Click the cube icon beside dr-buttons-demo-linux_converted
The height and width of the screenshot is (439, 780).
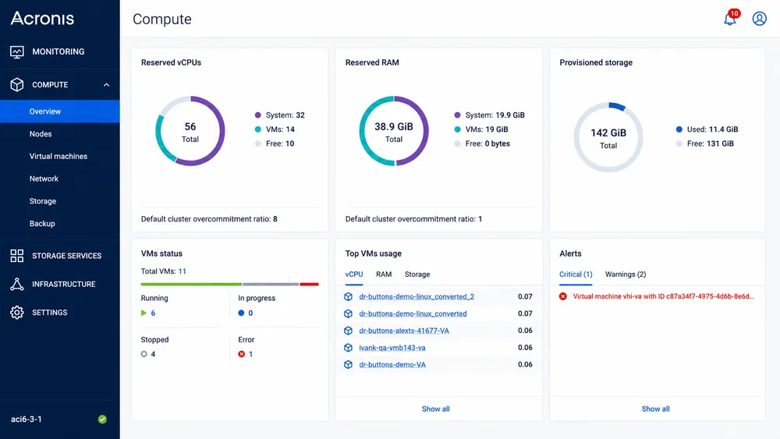[x=348, y=313]
